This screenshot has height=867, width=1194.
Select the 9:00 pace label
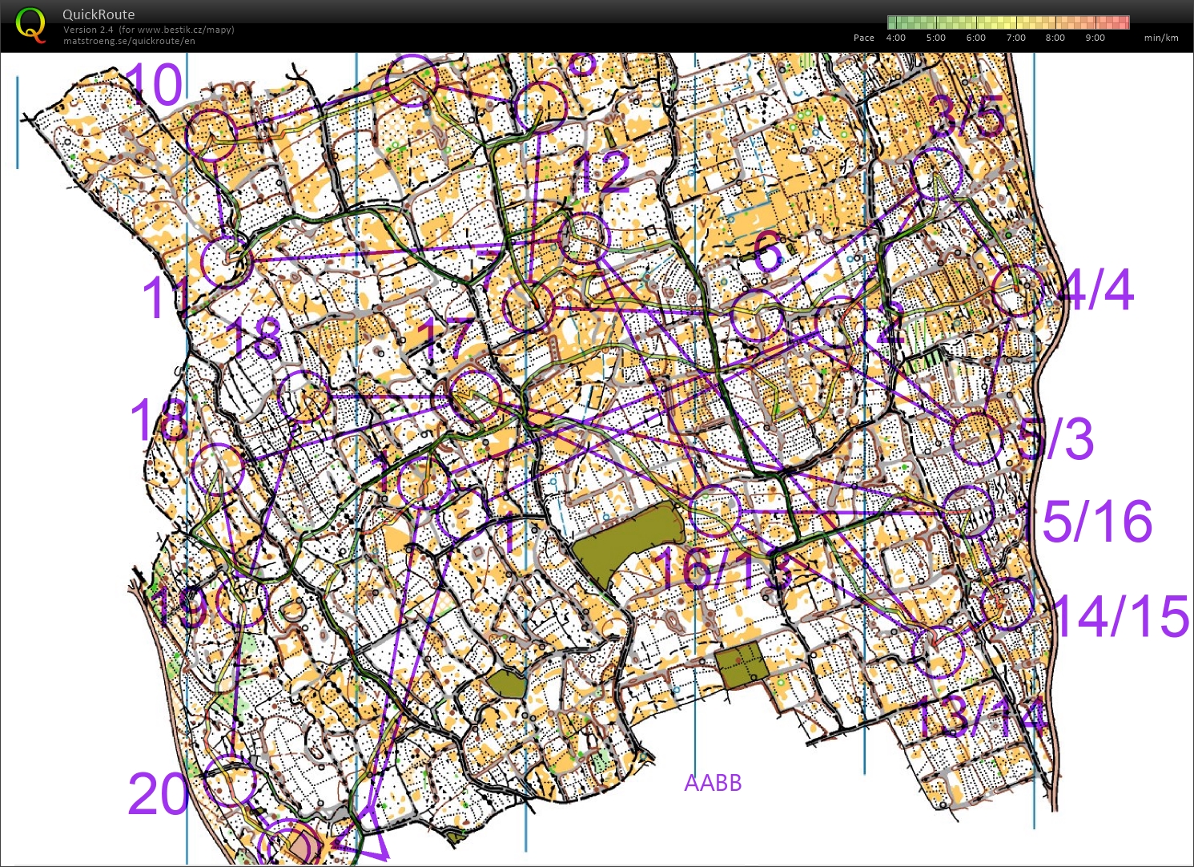click(1095, 38)
